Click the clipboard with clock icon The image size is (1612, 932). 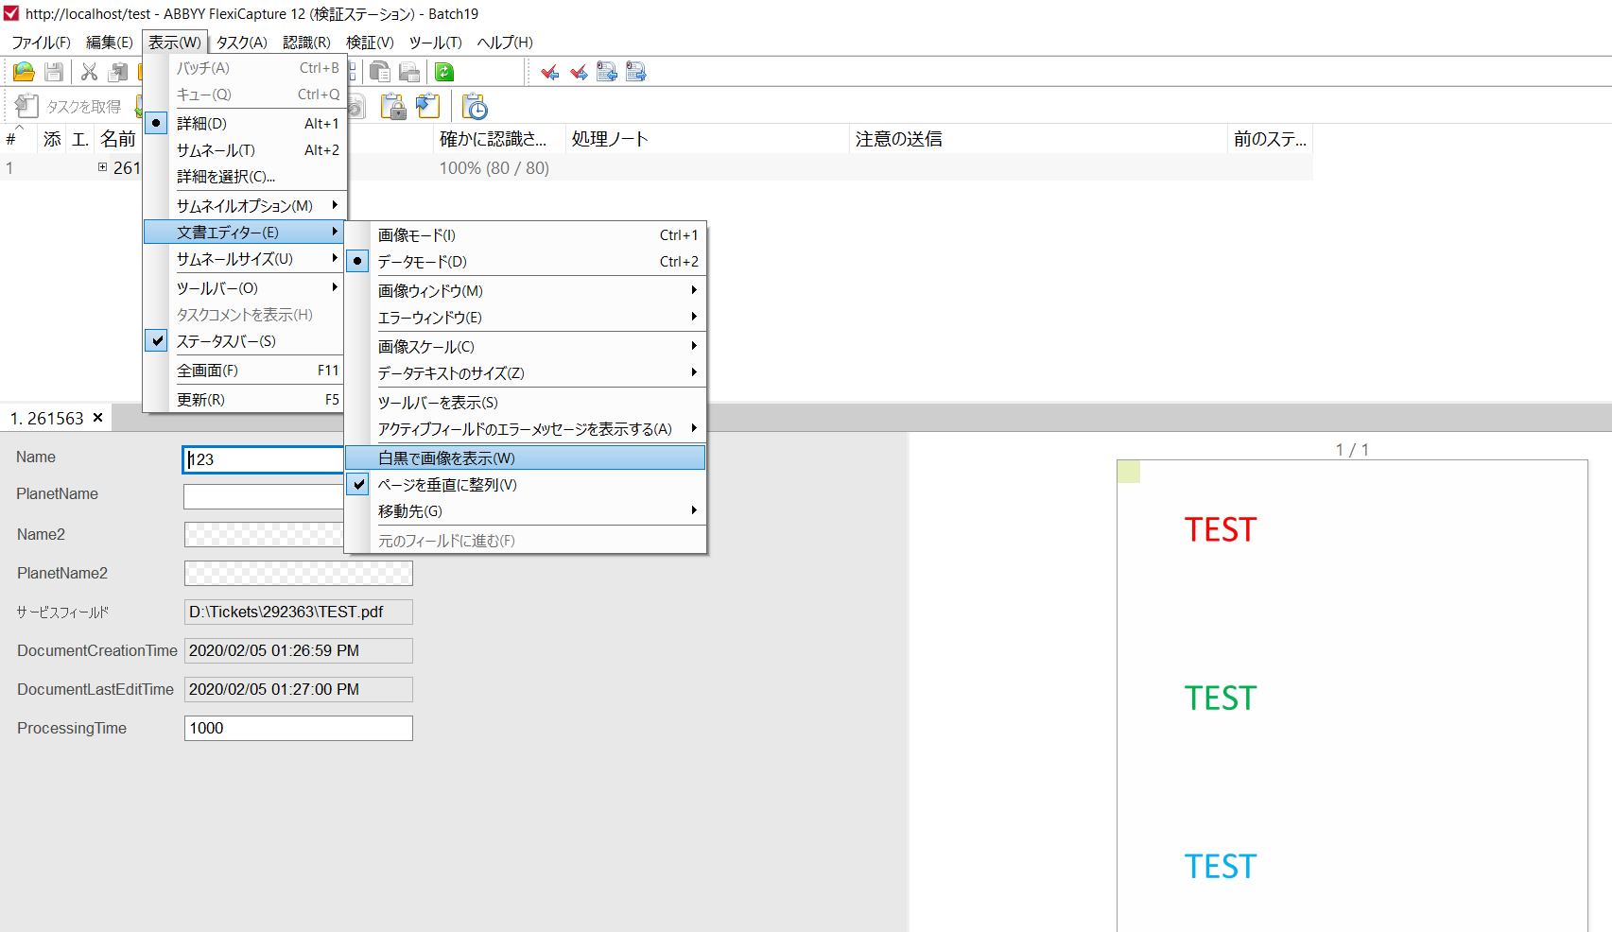point(475,107)
